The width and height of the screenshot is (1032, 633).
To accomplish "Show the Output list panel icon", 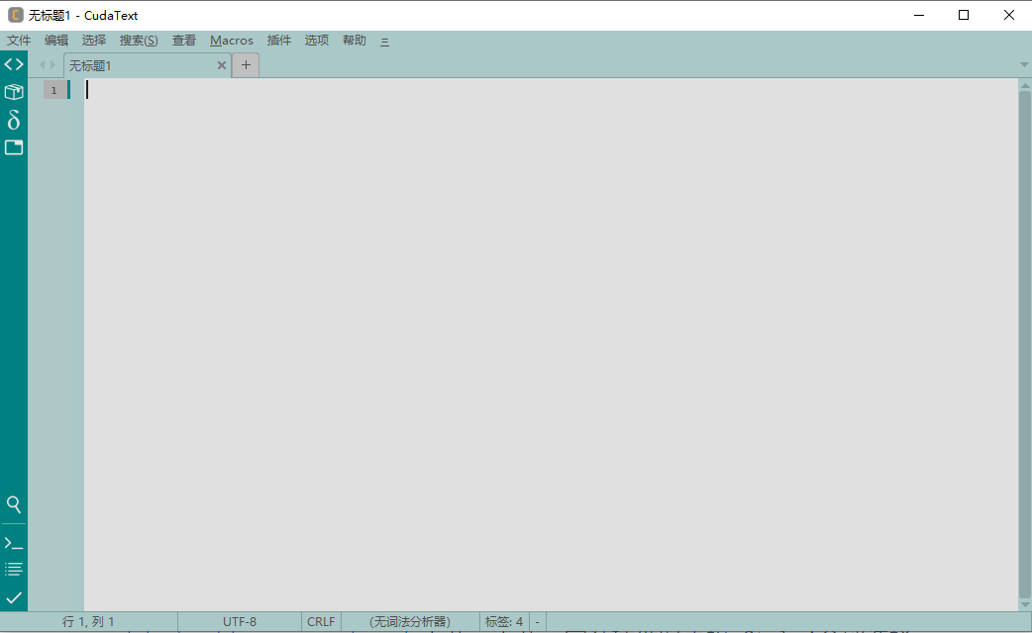I will tap(14, 570).
